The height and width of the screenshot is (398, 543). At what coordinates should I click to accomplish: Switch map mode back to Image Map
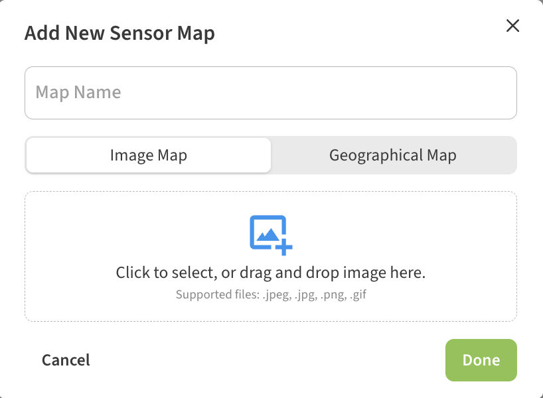coord(148,155)
